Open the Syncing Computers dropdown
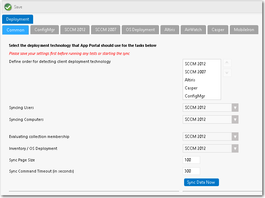Viewport: 265px width, 198px height. [210, 119]
